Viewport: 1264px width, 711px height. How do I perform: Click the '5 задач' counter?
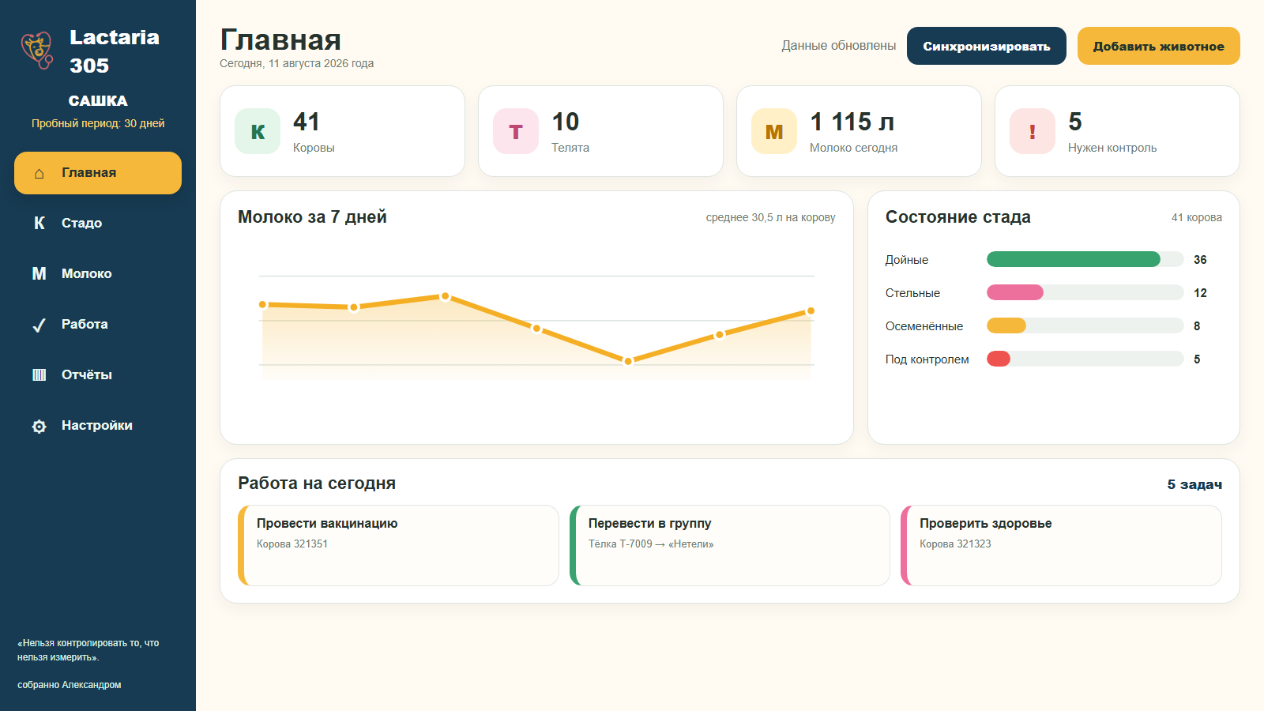point(1194,484)
